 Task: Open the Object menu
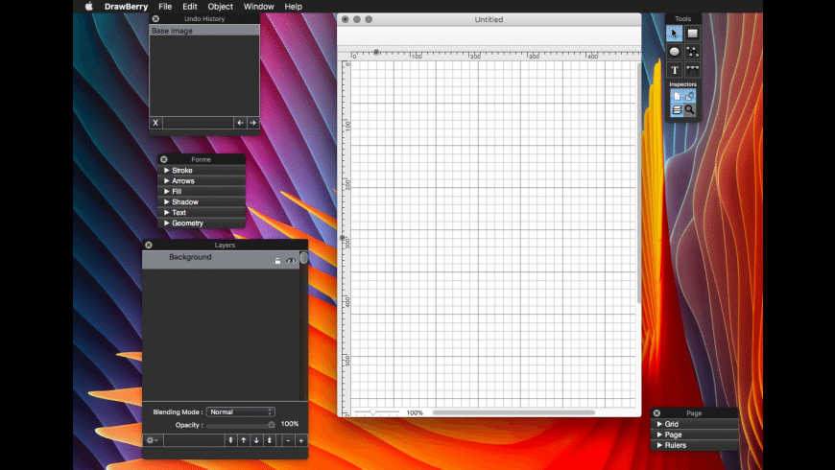point(221,7)
